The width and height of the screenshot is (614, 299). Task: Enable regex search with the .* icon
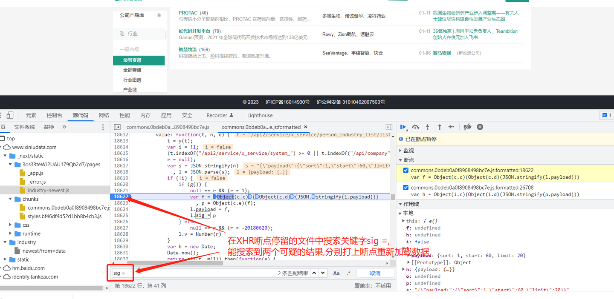pos(348,273)
